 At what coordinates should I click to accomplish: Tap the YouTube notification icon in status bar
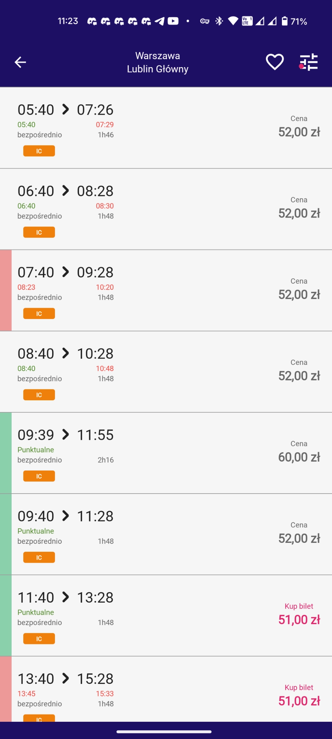173,21
